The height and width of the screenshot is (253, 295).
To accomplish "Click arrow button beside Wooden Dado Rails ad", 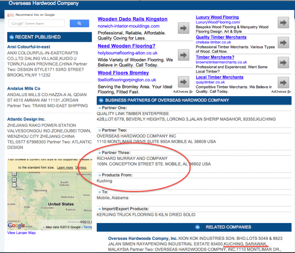I will pyautogui.click(x=183, y=28).
